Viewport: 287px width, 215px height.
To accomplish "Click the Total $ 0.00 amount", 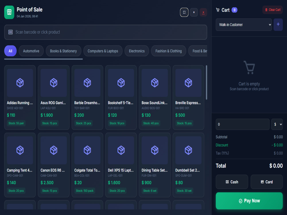I will (276, 166).
